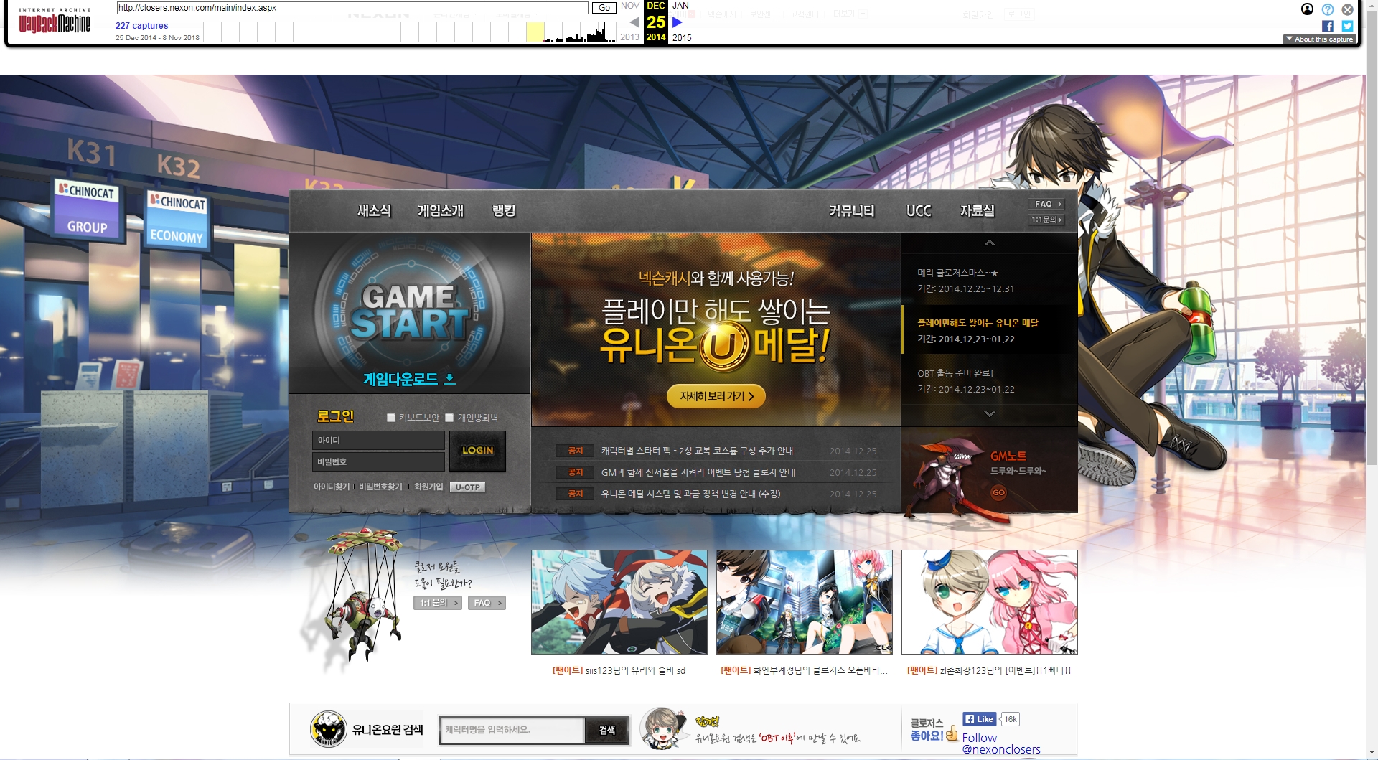Viewport: 1378px width, 760px height.
Task: Open the 게임소개 menu
Action: [441, 211]
